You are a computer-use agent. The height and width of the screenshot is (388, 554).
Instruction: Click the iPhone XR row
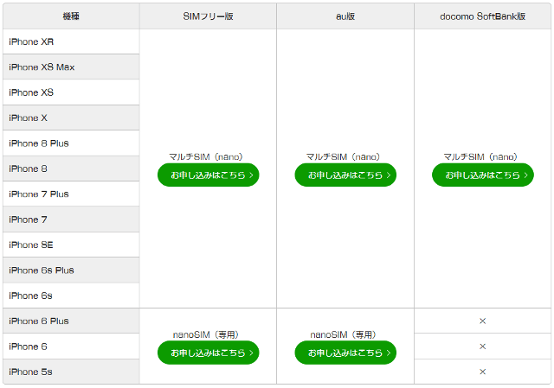71,41
